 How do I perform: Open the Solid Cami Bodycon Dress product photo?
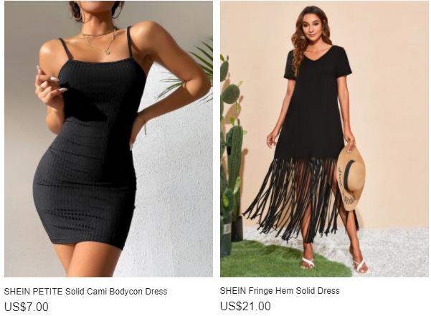[x=108, y=139]
